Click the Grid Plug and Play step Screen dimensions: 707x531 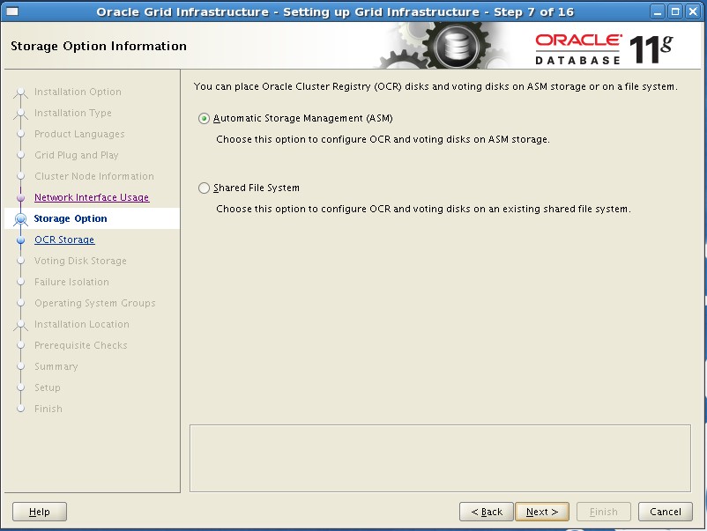click(x=76, y=155)
